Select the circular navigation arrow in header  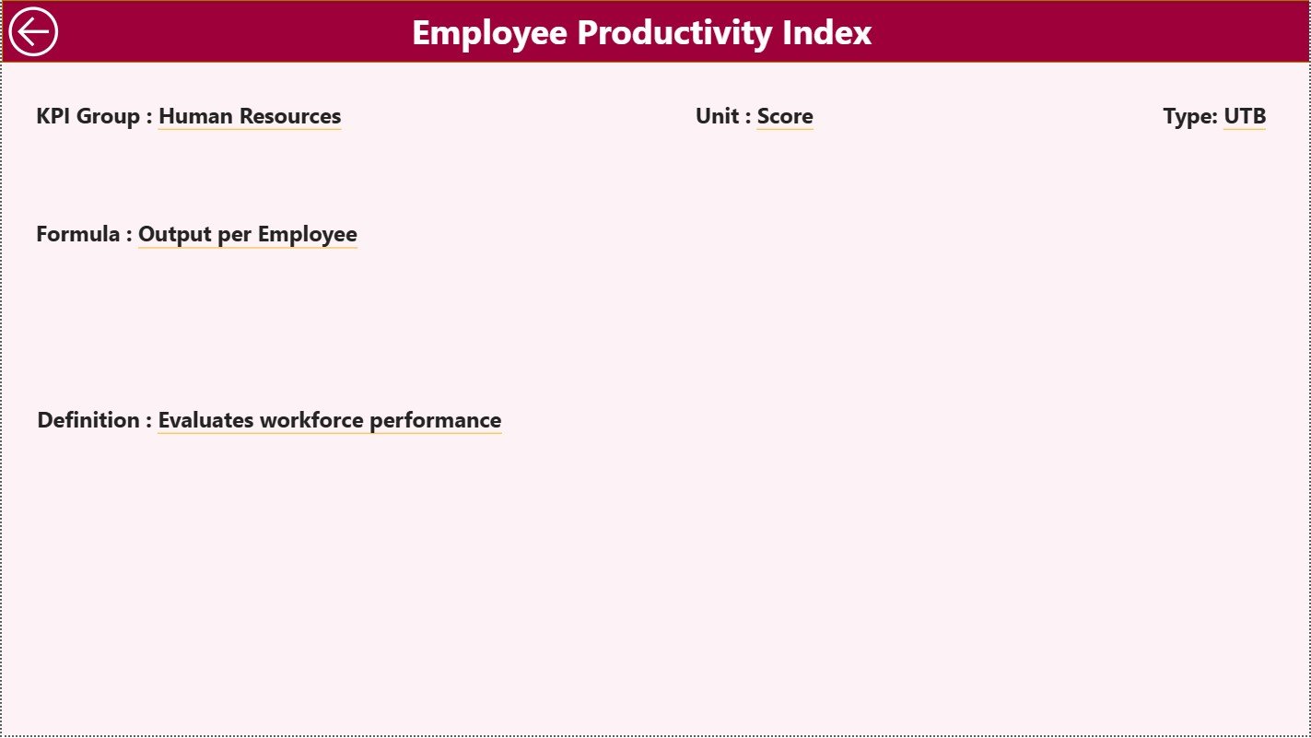point(32,30)
